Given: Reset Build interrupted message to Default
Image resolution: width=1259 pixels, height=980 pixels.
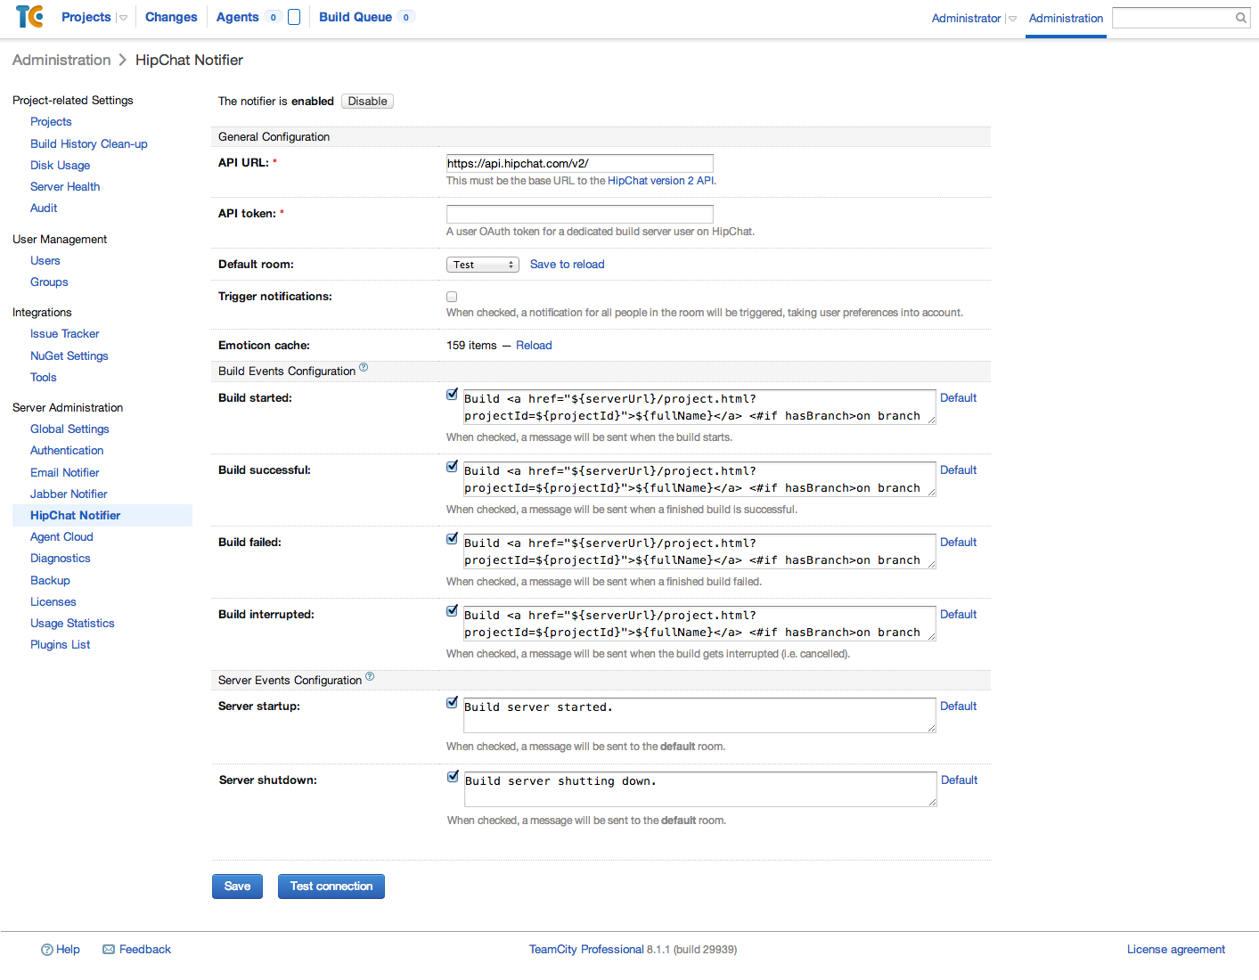Looking at the screenshot, I should 959,615.
